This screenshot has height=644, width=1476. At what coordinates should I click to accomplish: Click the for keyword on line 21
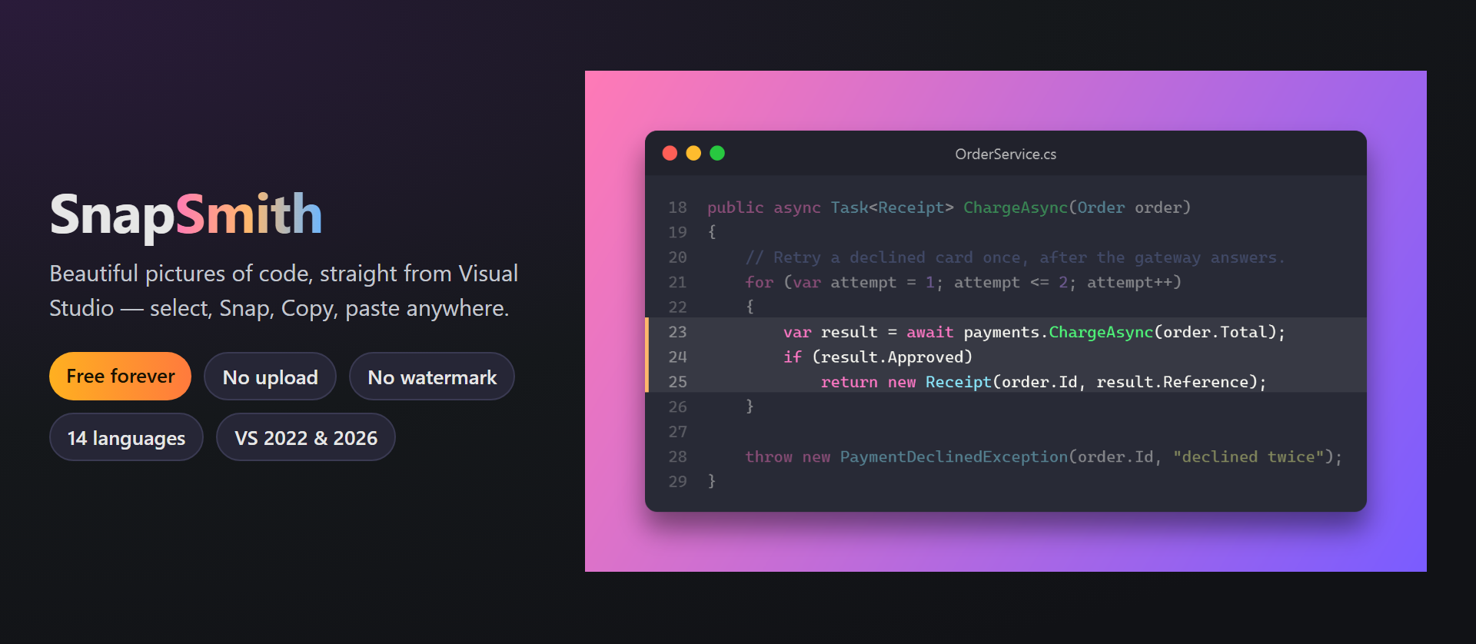[x=759, y=282]
